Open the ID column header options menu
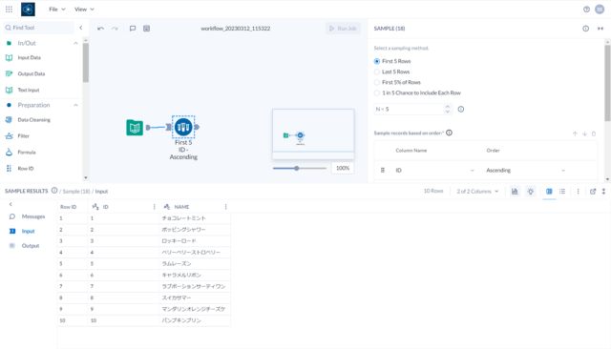The width and height of the screenshot is (611, 349). (x=155, y=207)
